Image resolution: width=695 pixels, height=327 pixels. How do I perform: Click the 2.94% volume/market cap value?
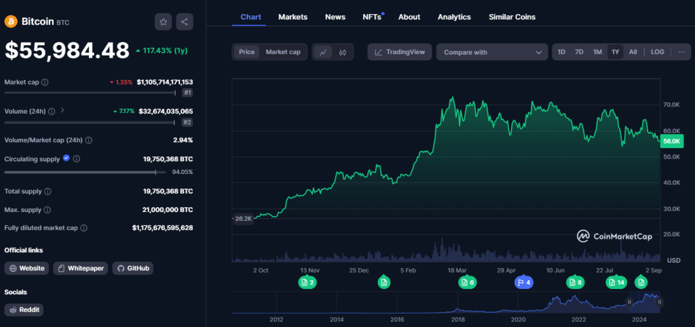pyautogui.click(x=183, y=140)
